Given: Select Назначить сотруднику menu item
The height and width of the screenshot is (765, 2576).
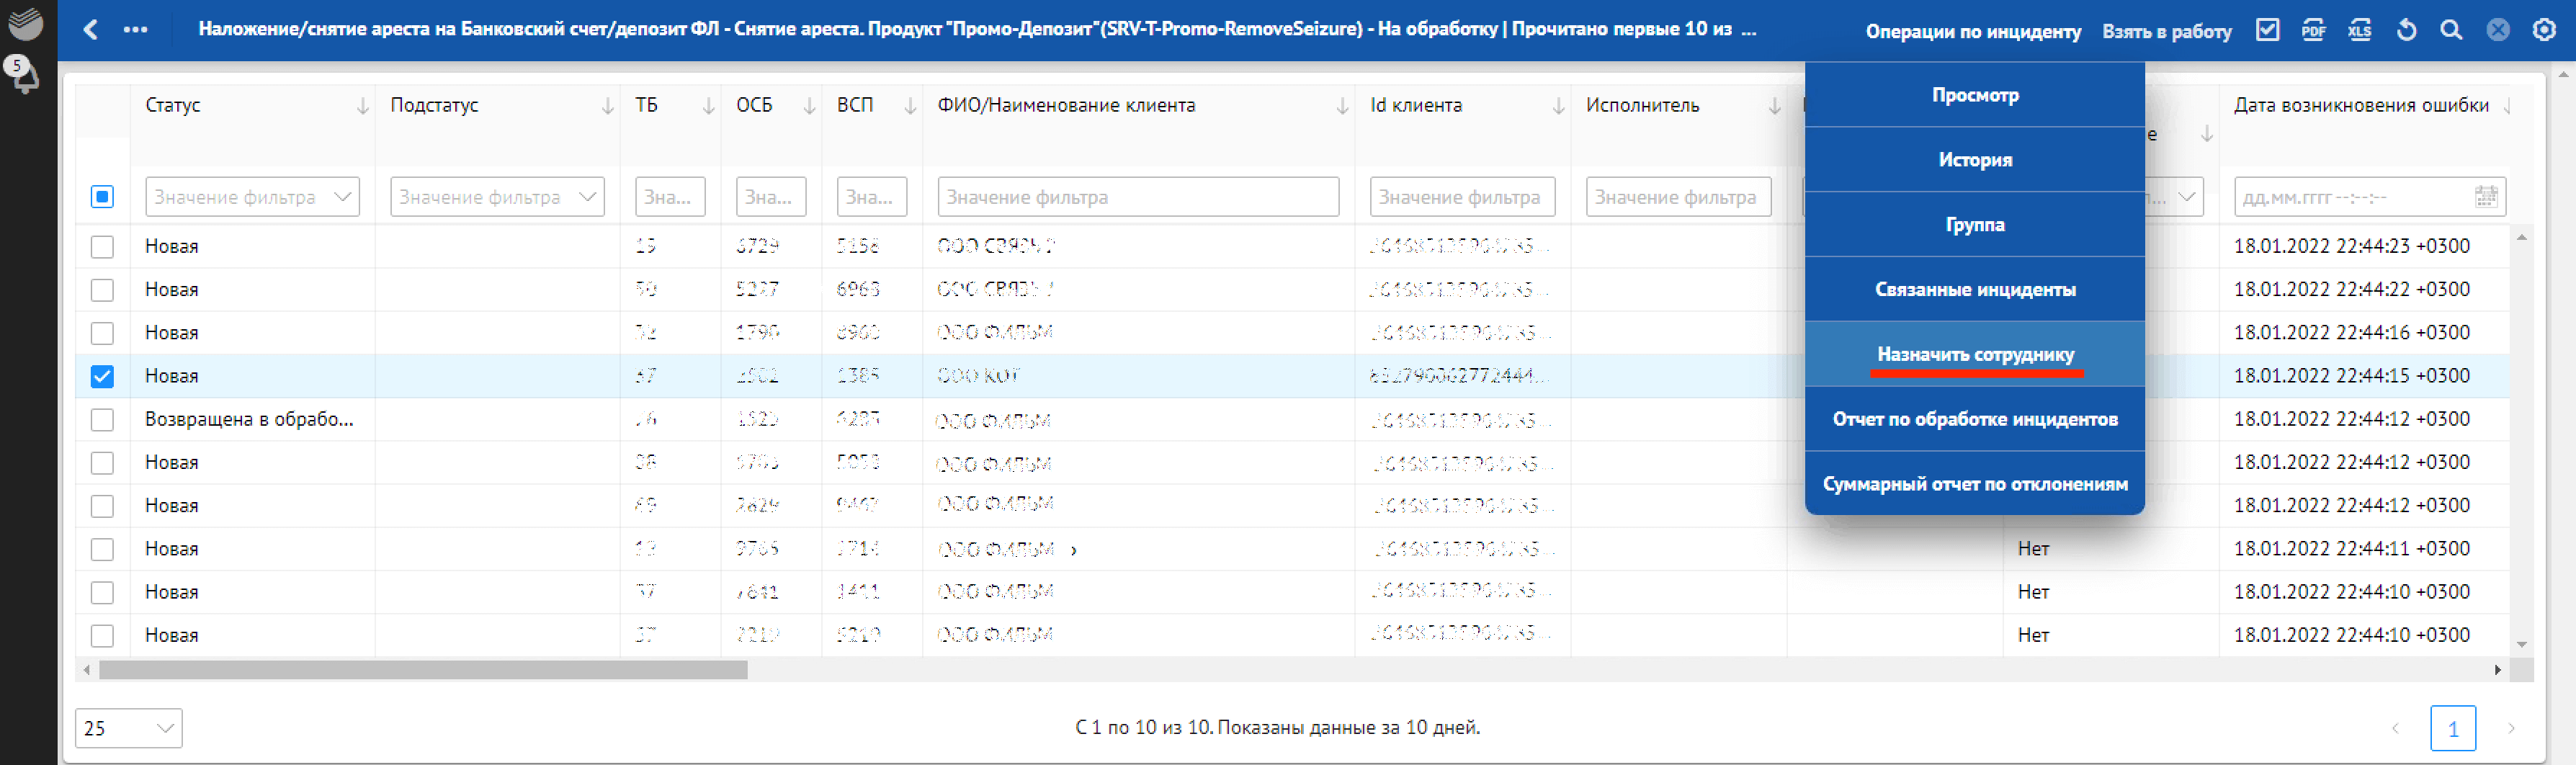Looking at the screenshot, I should [x=1974, y=354].
